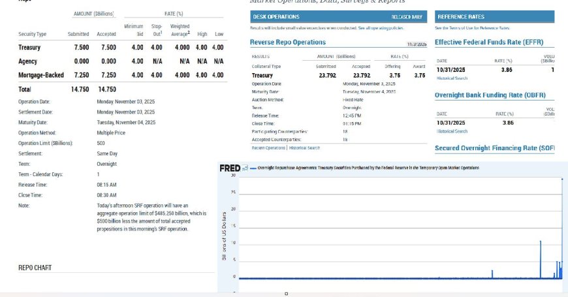Follow the 'See all operating policies' link

(x=381, y=28)
